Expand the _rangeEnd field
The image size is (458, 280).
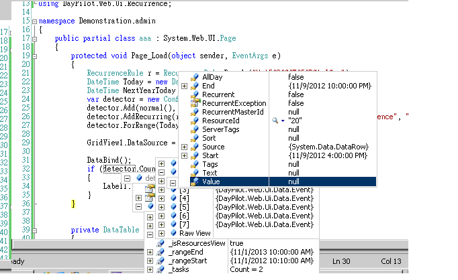click(x=150, y=252)
